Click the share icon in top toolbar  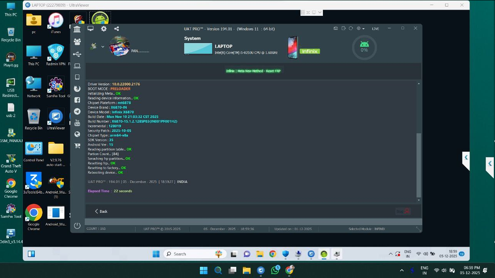[x=116, y=29]
